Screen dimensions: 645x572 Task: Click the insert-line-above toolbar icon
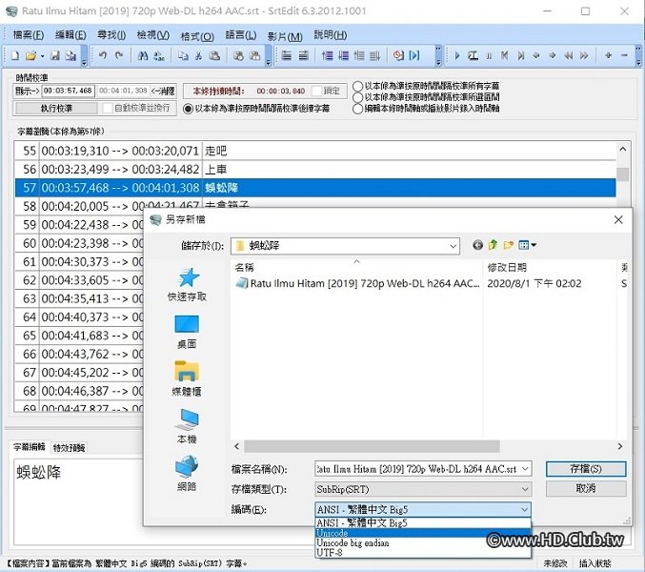click(328, 55)
